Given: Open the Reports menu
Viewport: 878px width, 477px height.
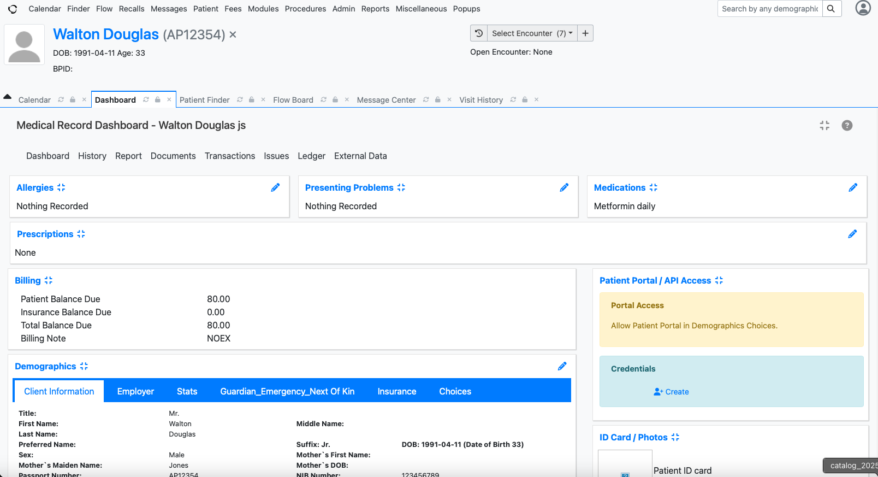Looking at the screenshot, I should (375, 9).
